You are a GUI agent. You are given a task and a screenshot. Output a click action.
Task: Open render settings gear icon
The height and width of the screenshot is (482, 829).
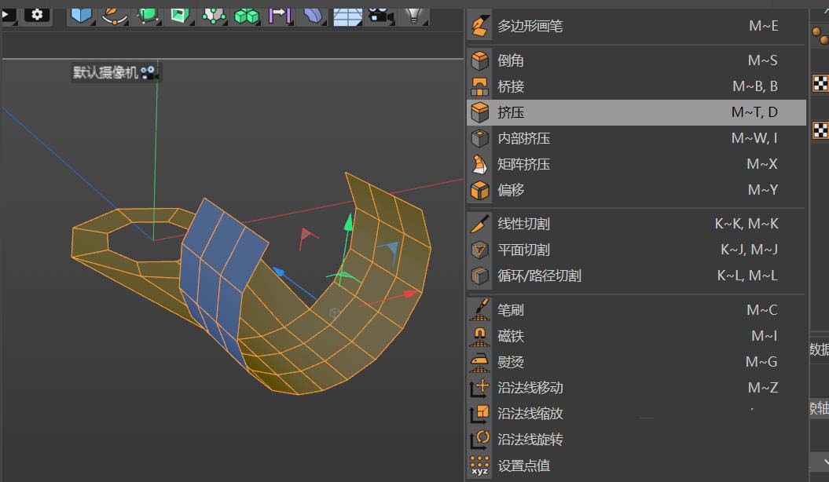36,13
